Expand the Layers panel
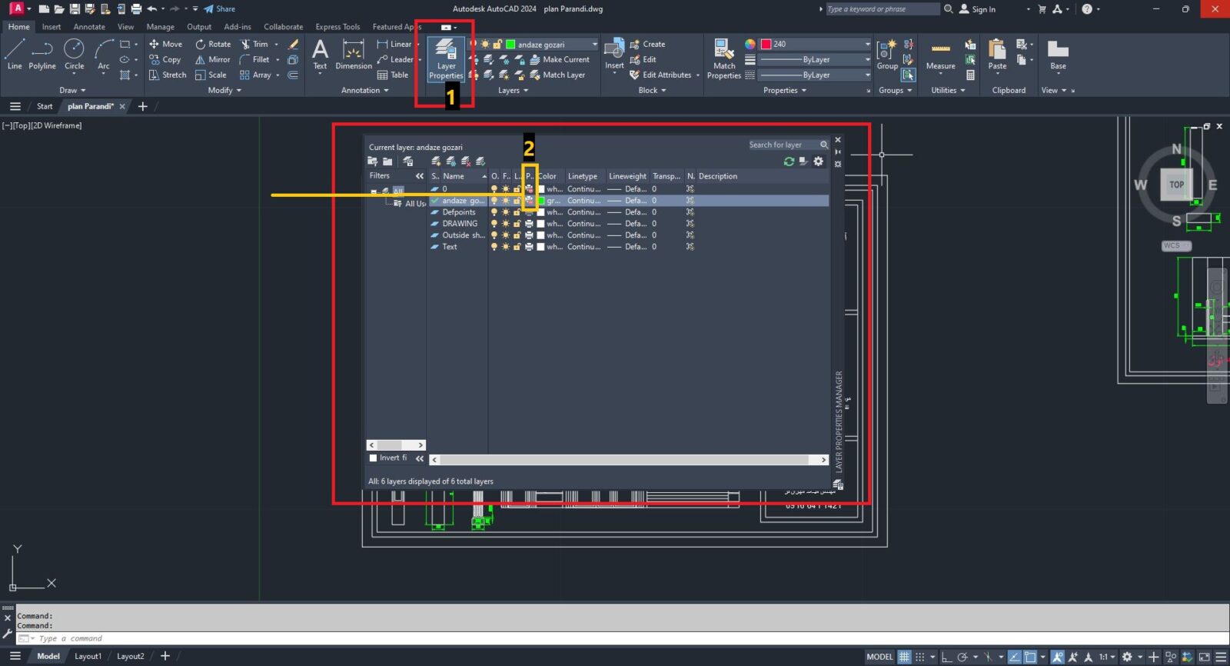The height and width of the screenshot is (666, 1230). click(x=514, y=91)
